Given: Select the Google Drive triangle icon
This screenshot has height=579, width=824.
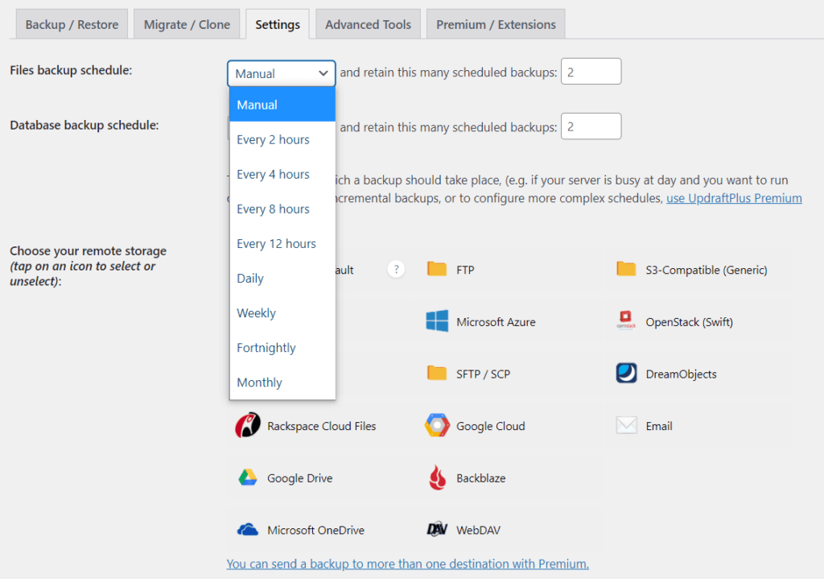Looking at the screenshot, I should [x=248, y=478].
